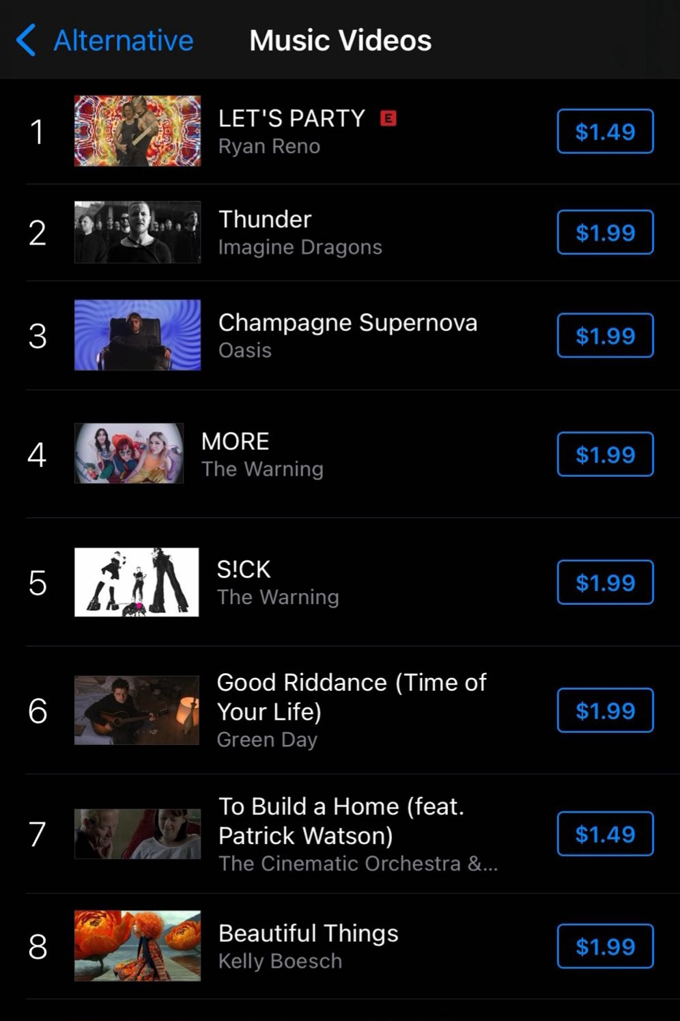Buy LET'S PARTY for $1.49
The height and width of the screenshot is (1021, 680).
(x=605, y=131)
